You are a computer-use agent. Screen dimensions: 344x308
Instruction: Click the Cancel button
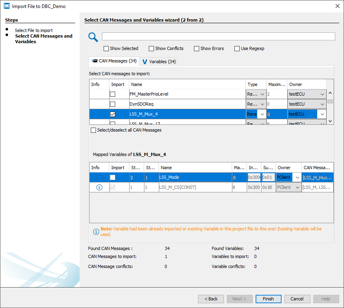coord(297,298)
